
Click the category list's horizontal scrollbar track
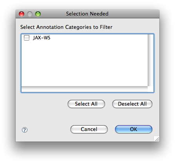point(85,89)
